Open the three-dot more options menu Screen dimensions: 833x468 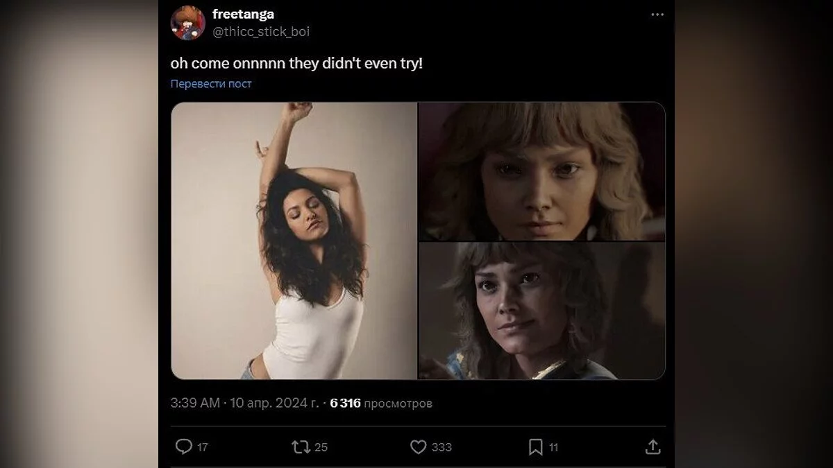click(x=657, y=15)
